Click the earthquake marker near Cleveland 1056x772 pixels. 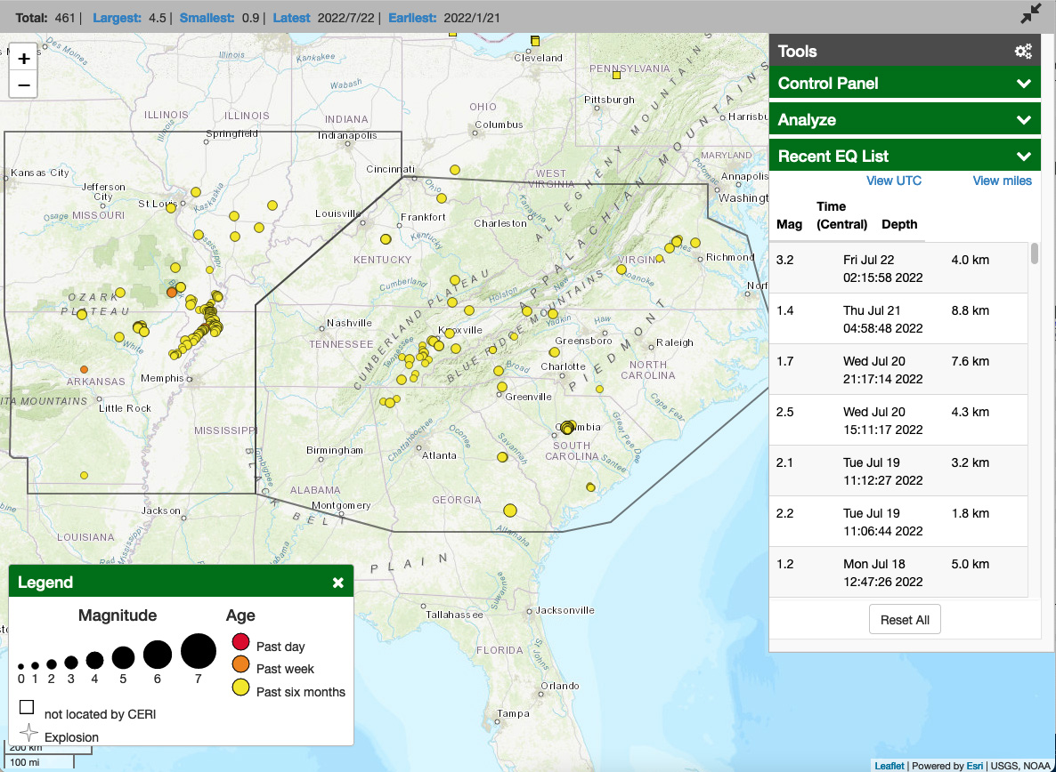tap(535, 41)
